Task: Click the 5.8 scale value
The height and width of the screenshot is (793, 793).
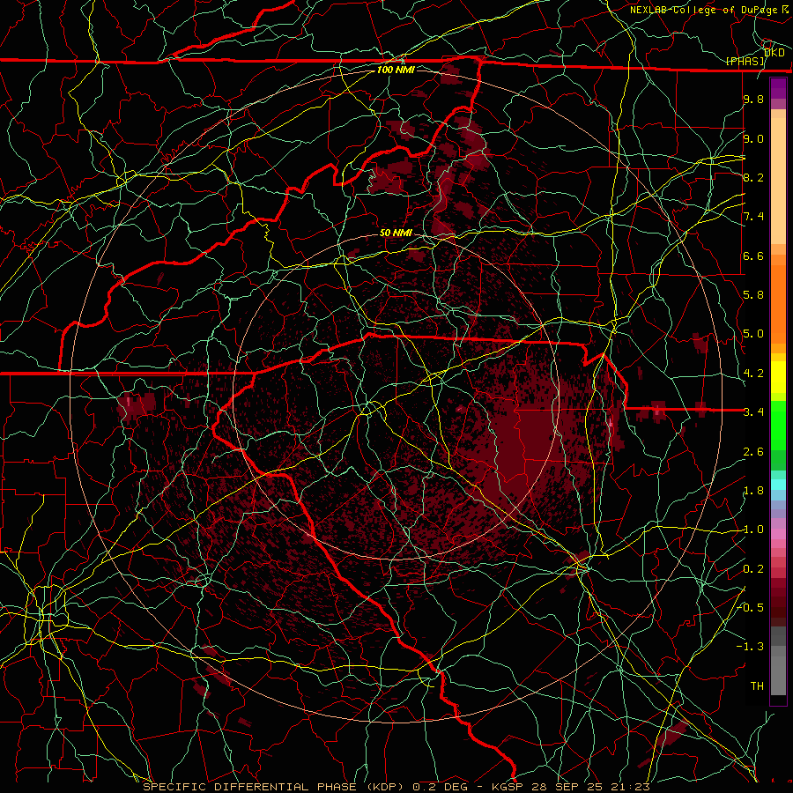Action: coord(753,295)
